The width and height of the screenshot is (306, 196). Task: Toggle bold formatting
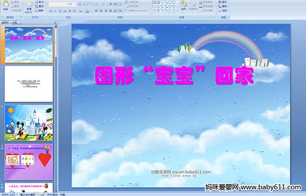pos(50,11)
